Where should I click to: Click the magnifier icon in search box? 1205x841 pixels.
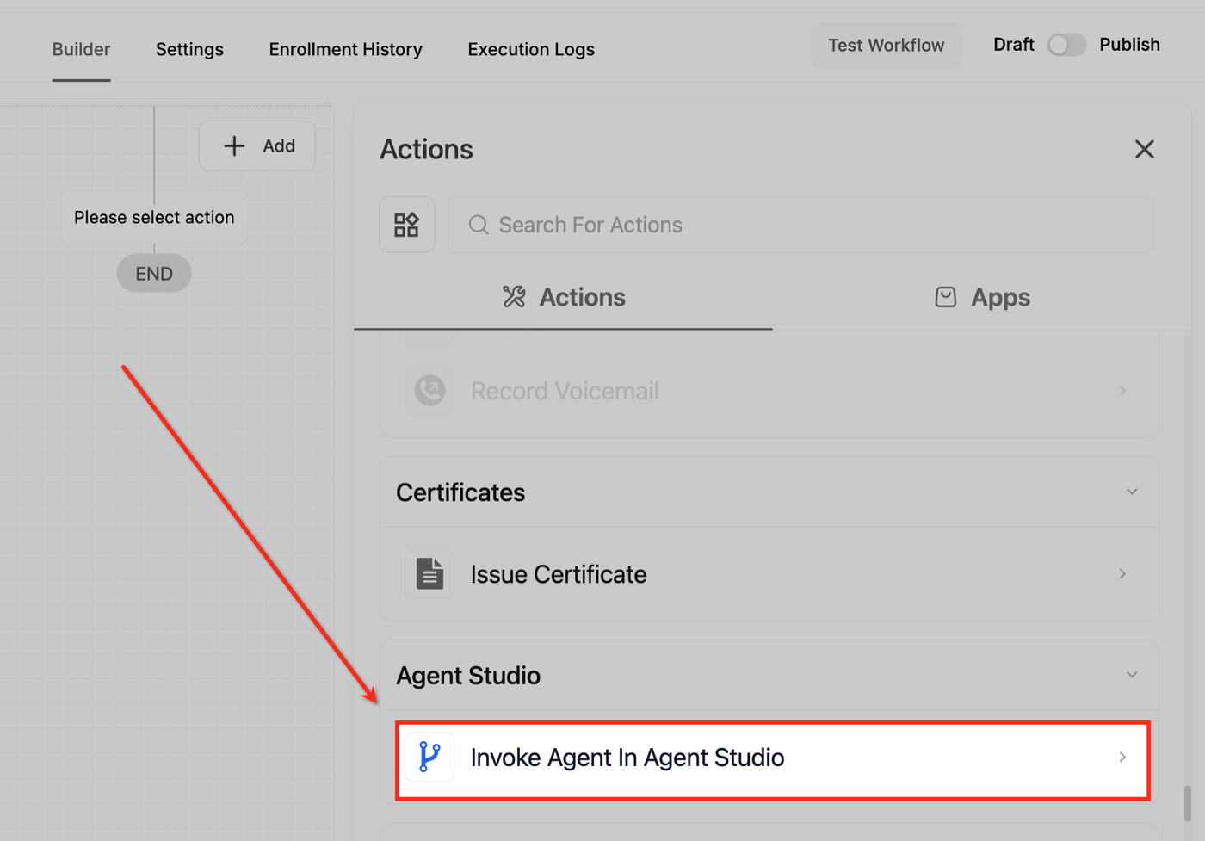[x=479, y=225]
